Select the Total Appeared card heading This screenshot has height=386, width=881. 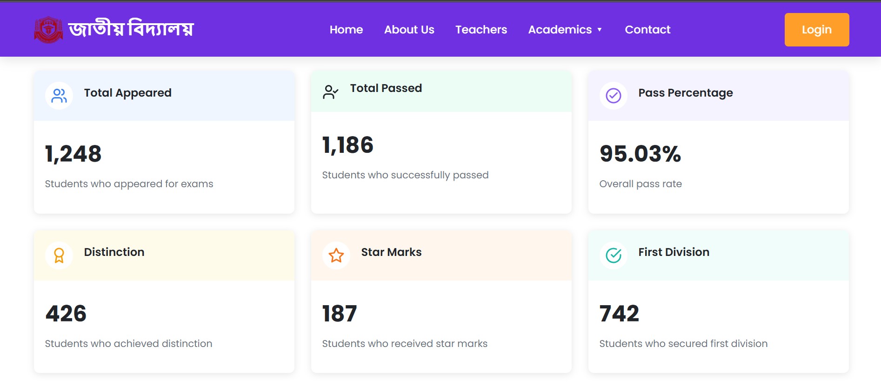tap(128, 93)
